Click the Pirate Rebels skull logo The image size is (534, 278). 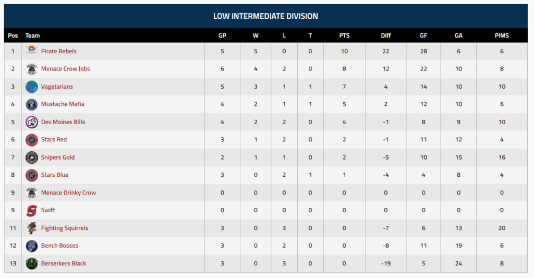click(32, 51)
